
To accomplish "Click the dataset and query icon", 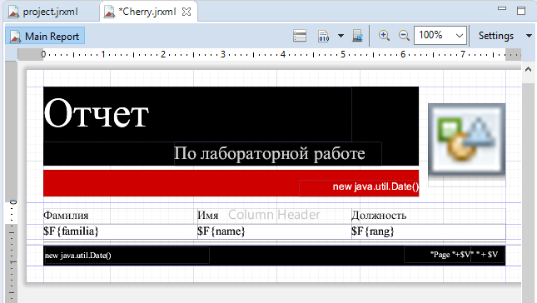I will tap(300, 36).
